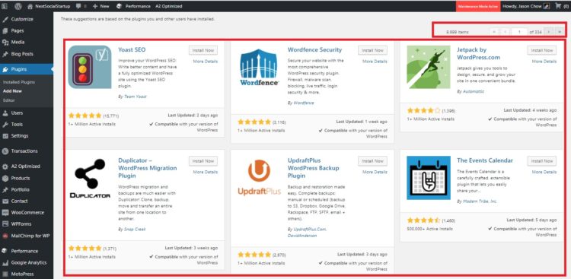Viewport: 571px width, 279px height.
Task: Click the Yoast SEO traffic light thumbnail
Action: pos(90,67)
